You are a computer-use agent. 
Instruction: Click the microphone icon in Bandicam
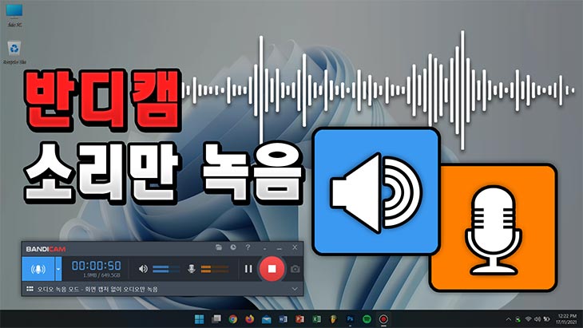click(191, 269)
